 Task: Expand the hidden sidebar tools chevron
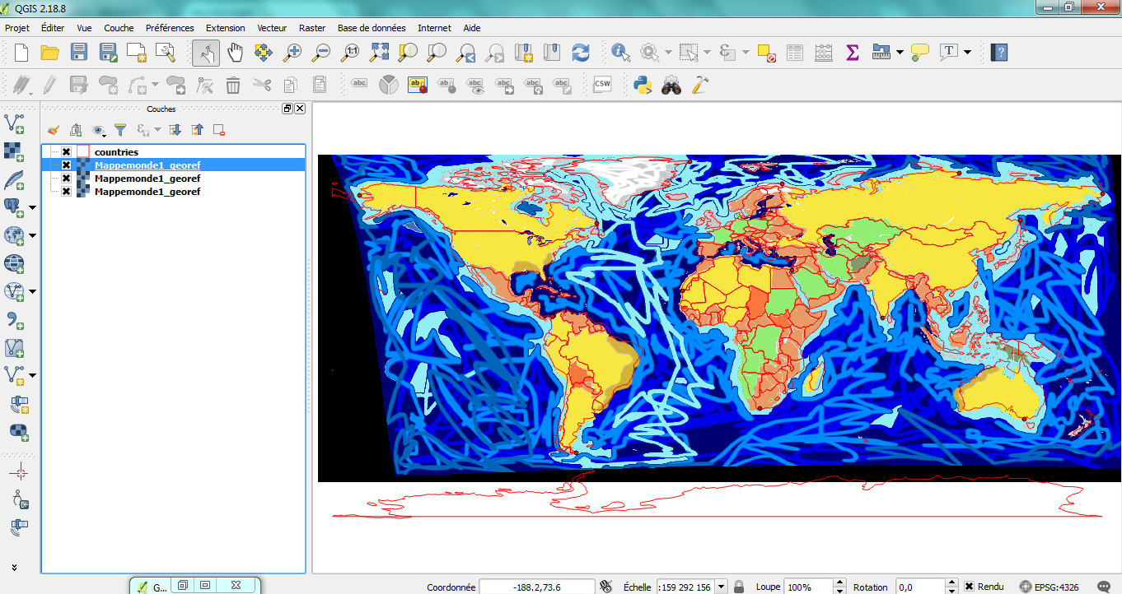14,567
